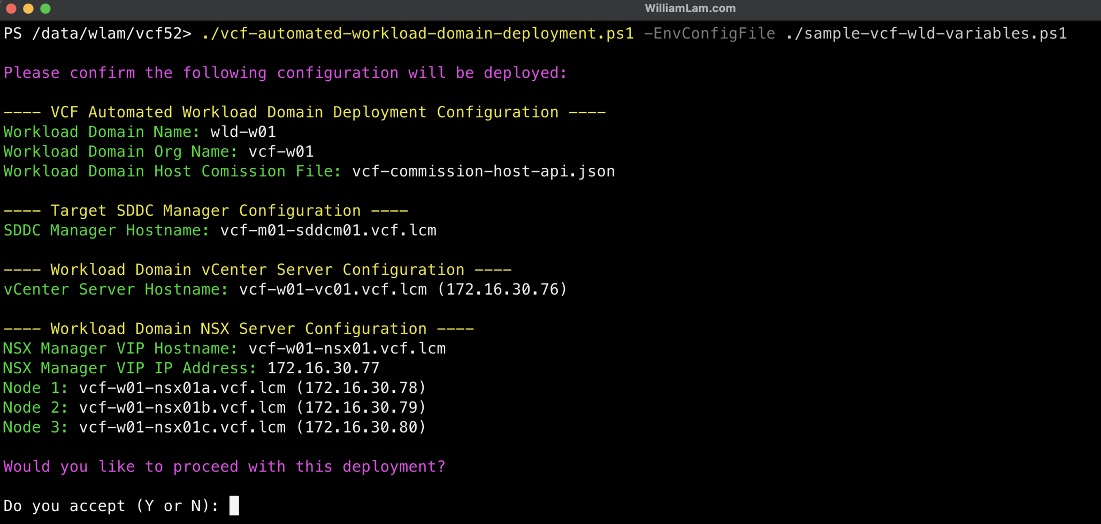Click the 'Node 1:' label

(36, 388)
